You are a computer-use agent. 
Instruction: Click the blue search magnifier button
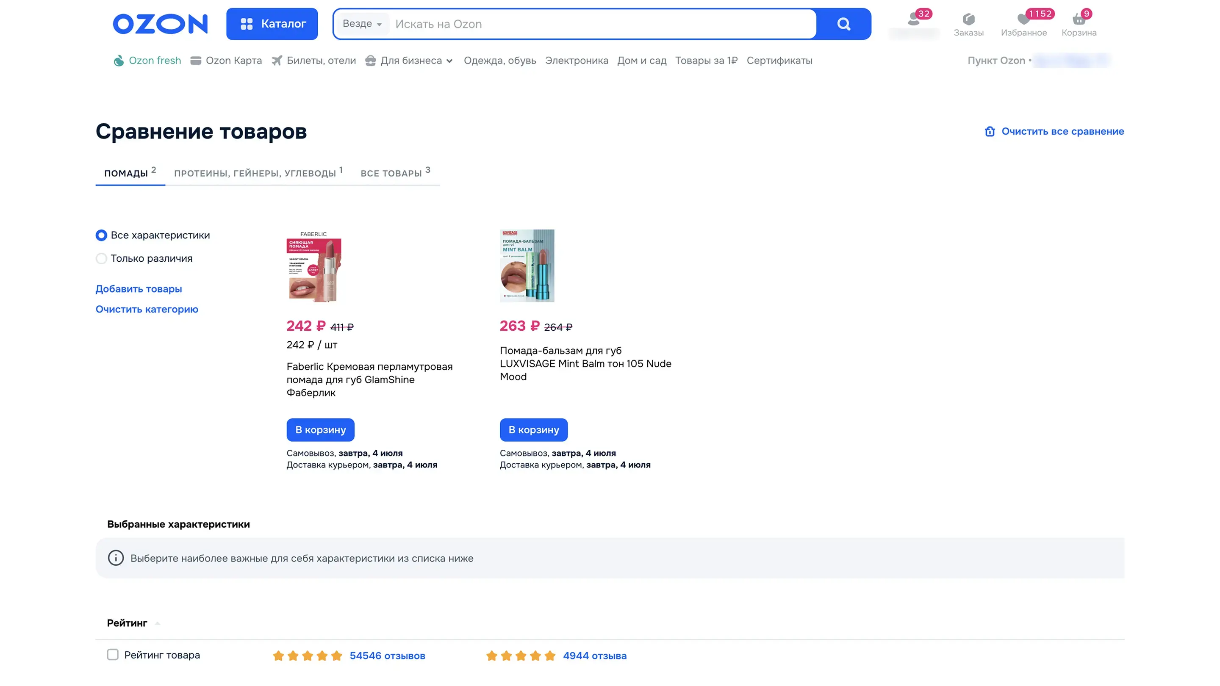pyautogui.click(x=843, y=24)
